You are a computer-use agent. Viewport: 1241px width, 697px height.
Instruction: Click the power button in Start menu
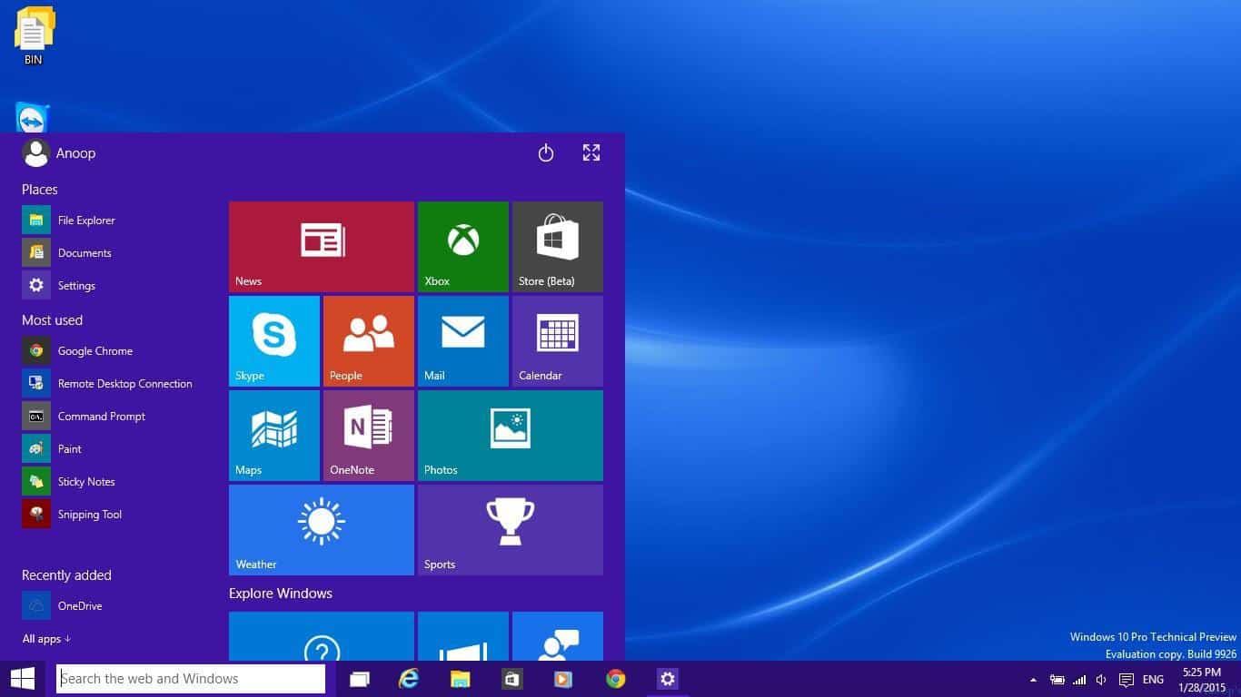pos(546,153)
